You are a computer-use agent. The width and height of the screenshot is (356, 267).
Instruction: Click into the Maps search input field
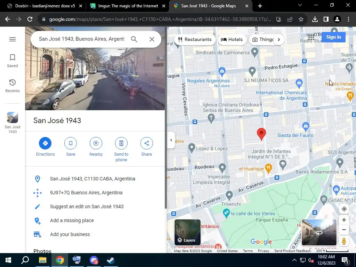coord(82,39)
